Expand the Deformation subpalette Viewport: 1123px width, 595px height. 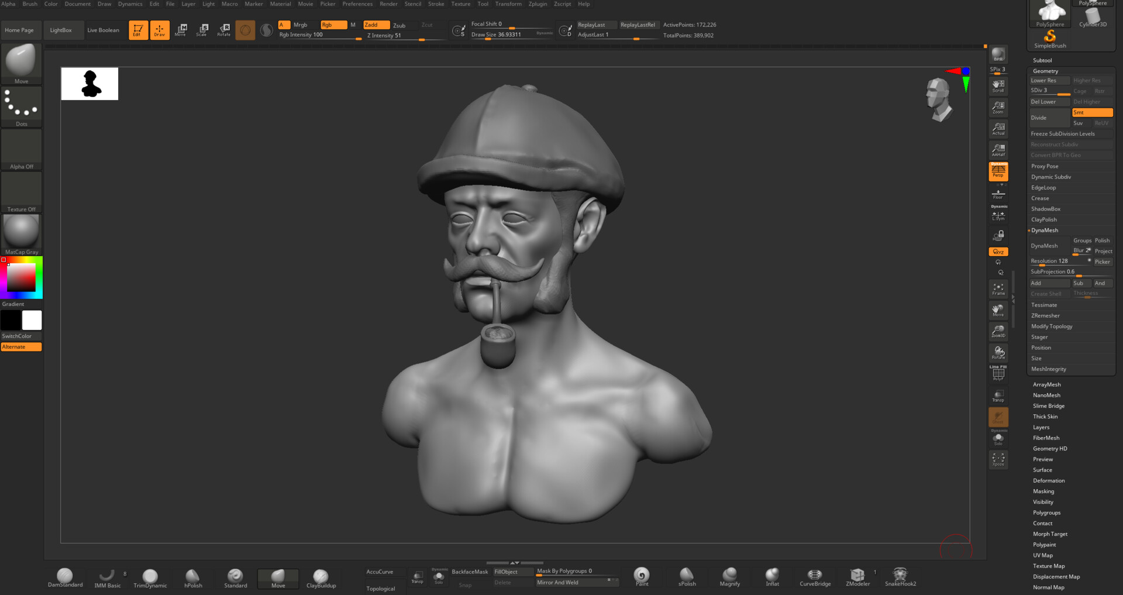tap(1049, 480)
